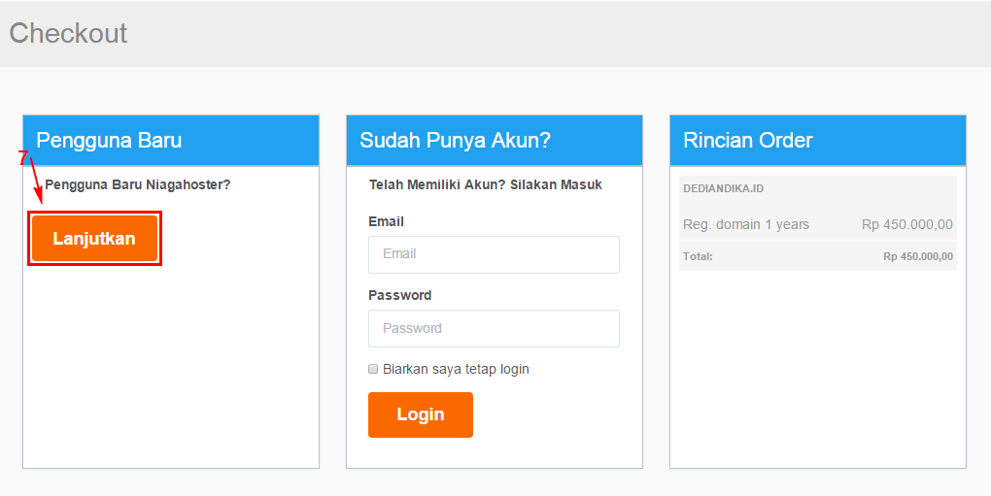Viewport: 991px width, 496px height.
Task: Click the Total label in order details
Action: click(698, 256)
